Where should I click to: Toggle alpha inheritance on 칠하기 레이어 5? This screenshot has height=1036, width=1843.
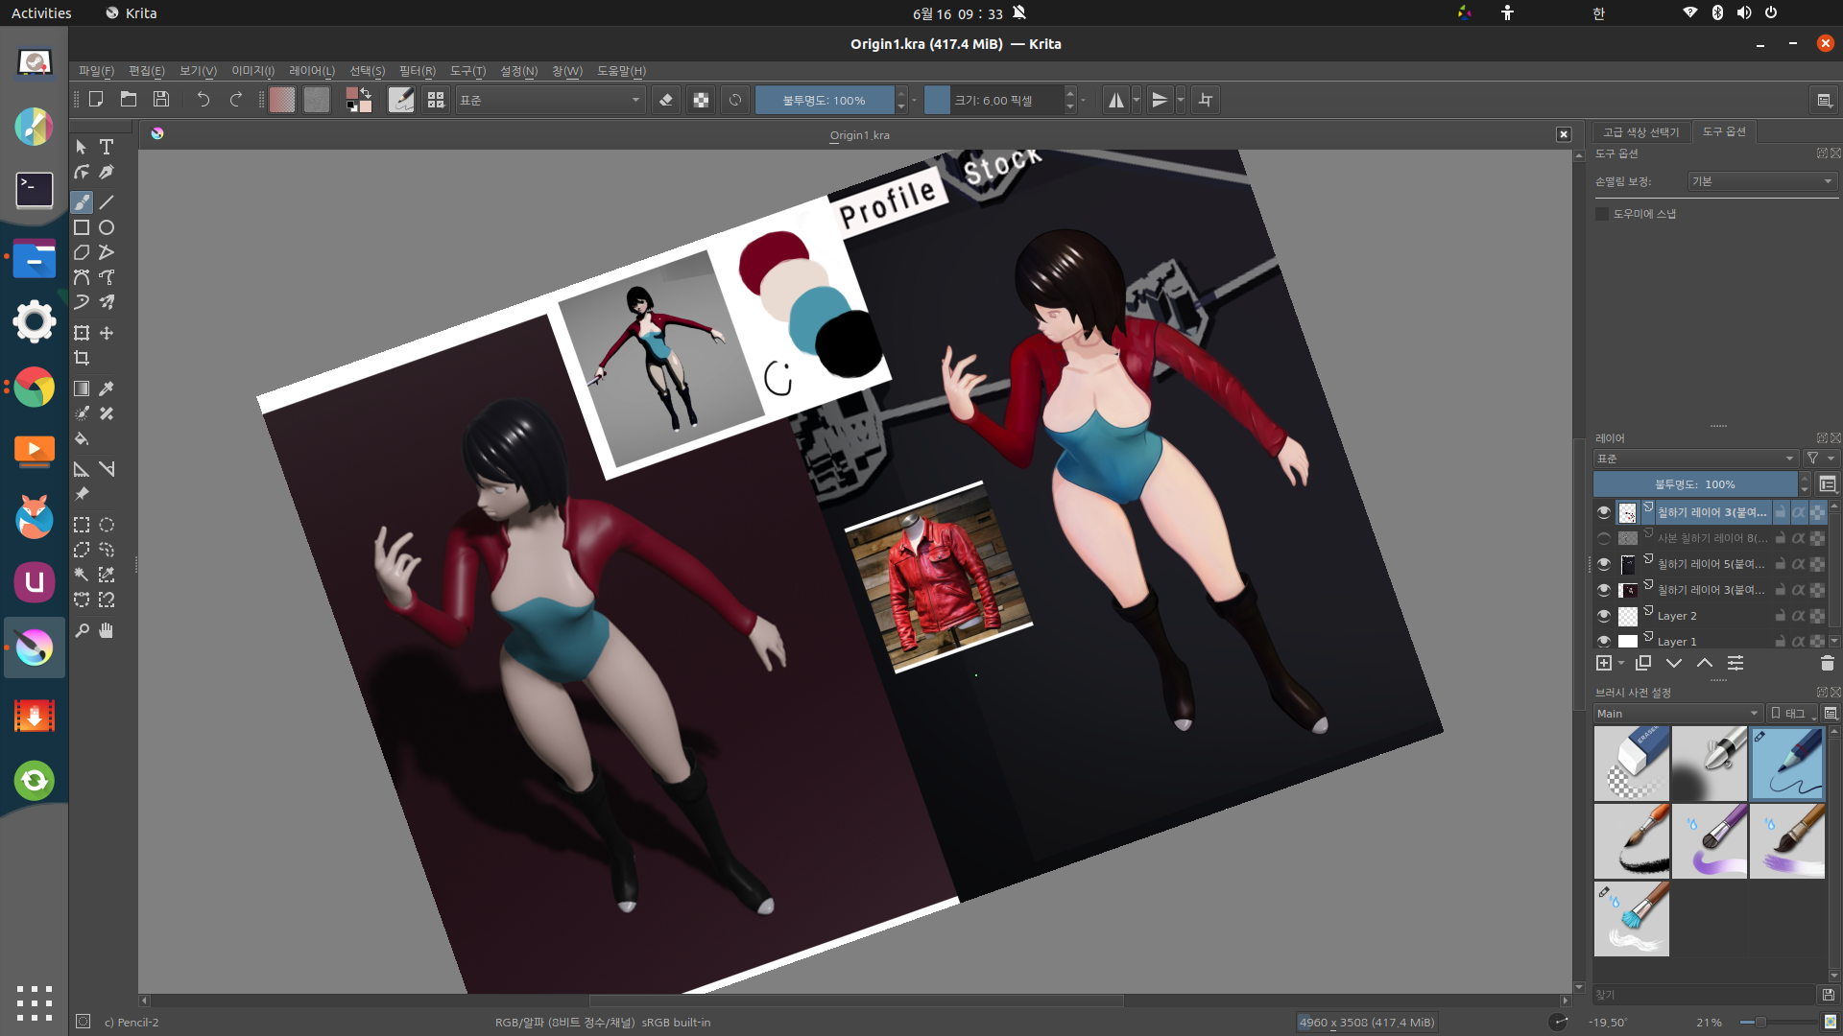[1799, 564]
